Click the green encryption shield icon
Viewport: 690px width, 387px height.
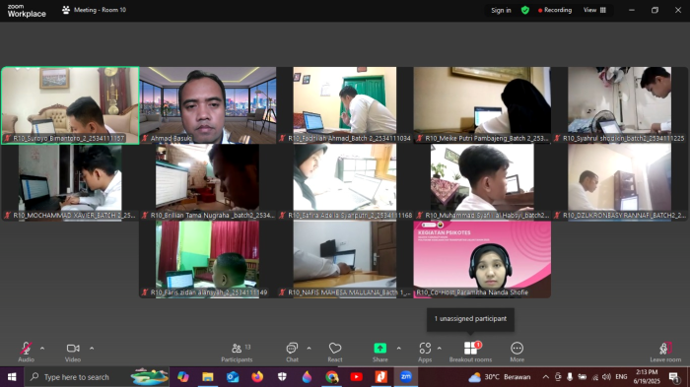525,10
